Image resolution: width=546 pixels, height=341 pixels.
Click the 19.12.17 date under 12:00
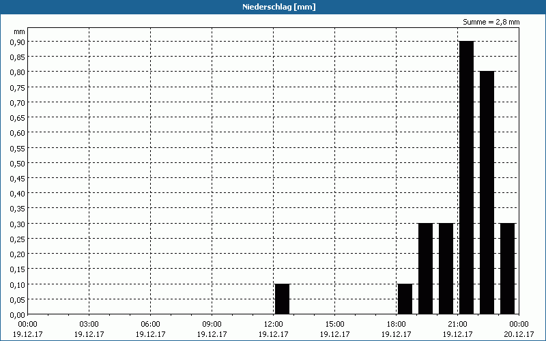coord(274,334)
